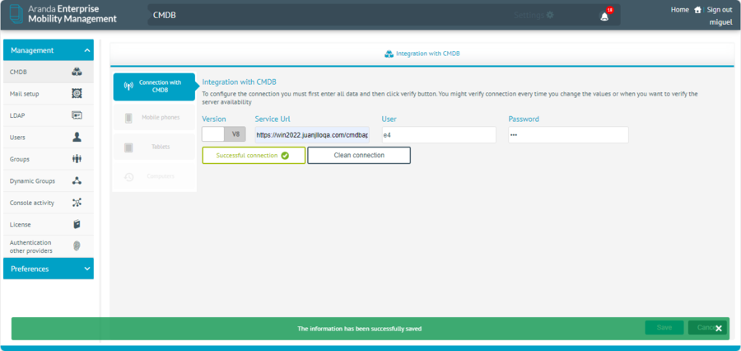
Task: Click the Sign out link
Action: tap(720, 10)
